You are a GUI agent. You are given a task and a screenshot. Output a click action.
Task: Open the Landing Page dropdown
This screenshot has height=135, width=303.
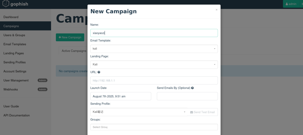pos(154,65)
